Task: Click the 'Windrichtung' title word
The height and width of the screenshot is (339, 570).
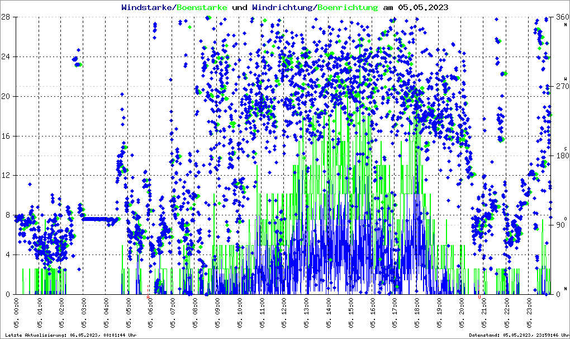Action: pyautogui.click(x=282, y=7)
